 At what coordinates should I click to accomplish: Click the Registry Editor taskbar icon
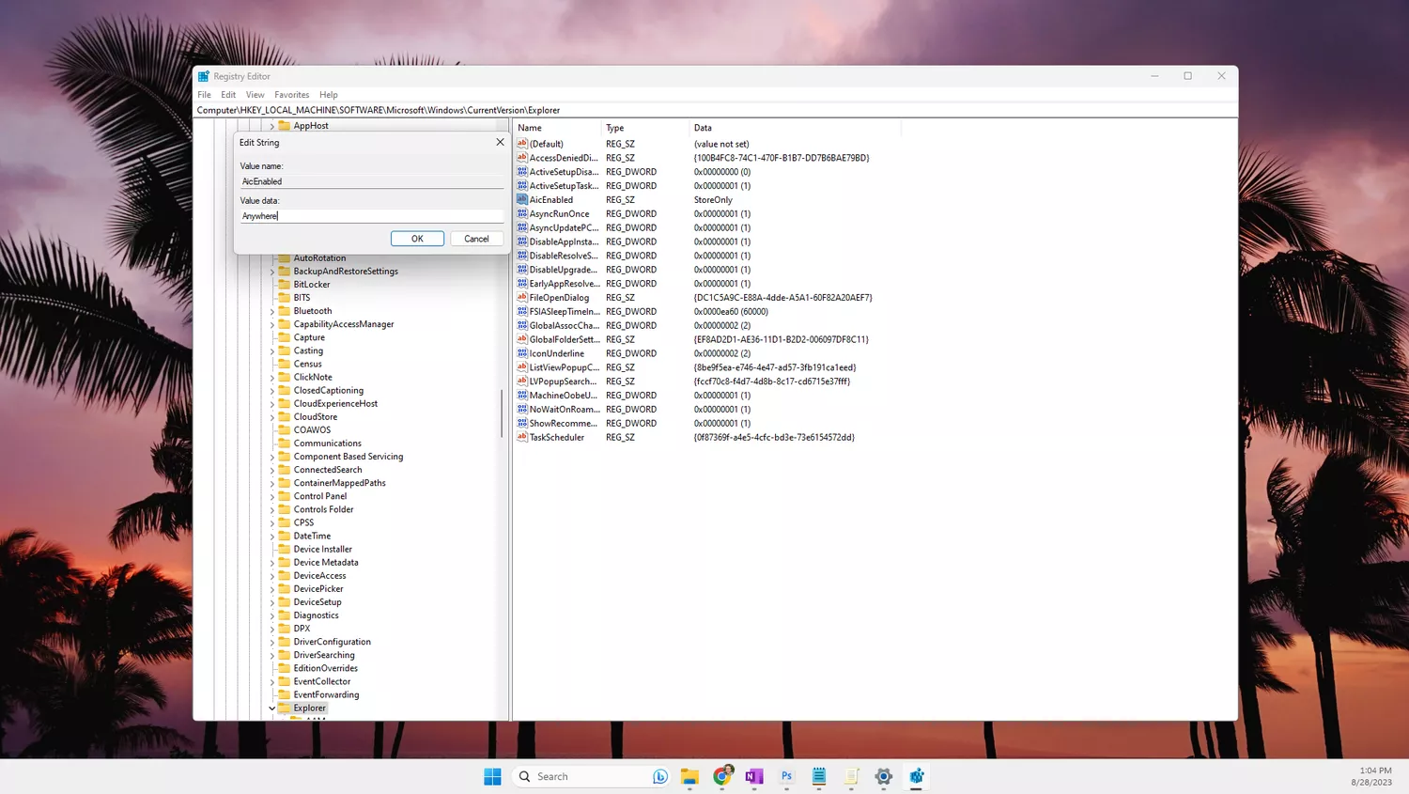coord(916,776)
